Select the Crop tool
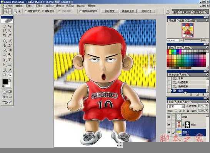The height and width of the screenshot is (153, 210). coord(4,35)
